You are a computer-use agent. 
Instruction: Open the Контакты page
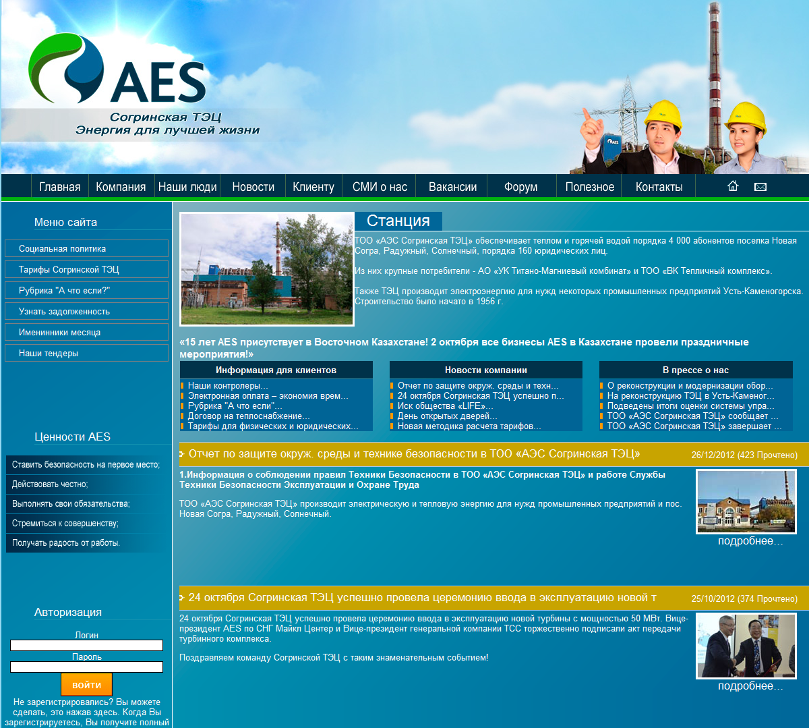(659, 187)
